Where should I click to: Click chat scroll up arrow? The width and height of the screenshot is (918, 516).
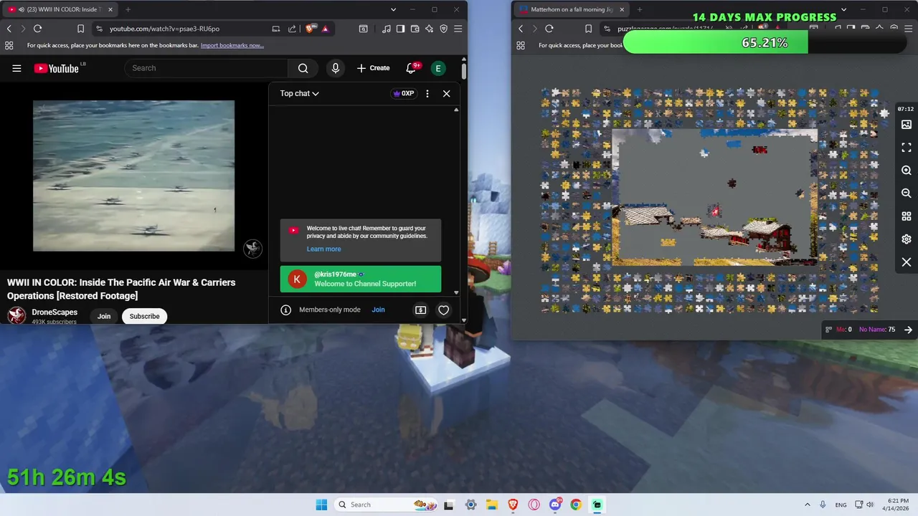tap(456, 110)
